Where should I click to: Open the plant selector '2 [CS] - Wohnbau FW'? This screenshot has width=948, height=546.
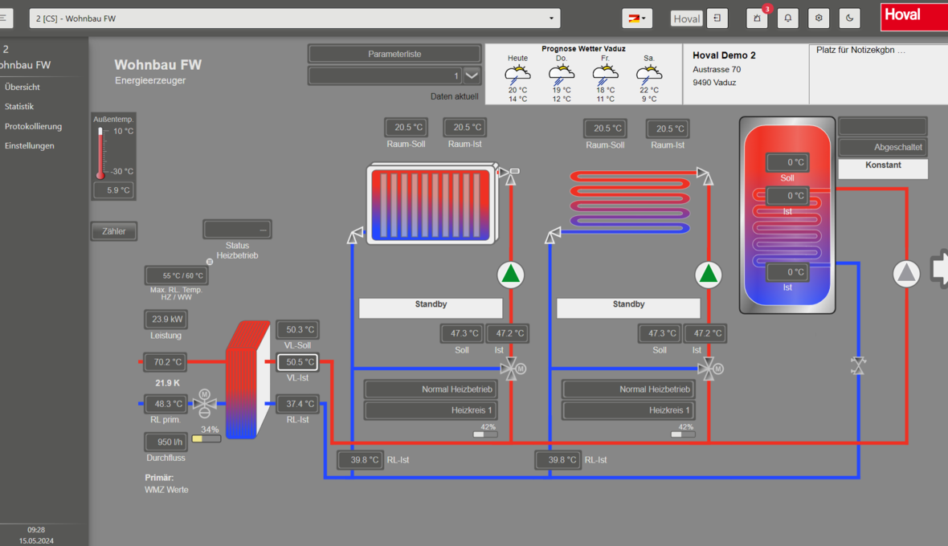point(295,18)
